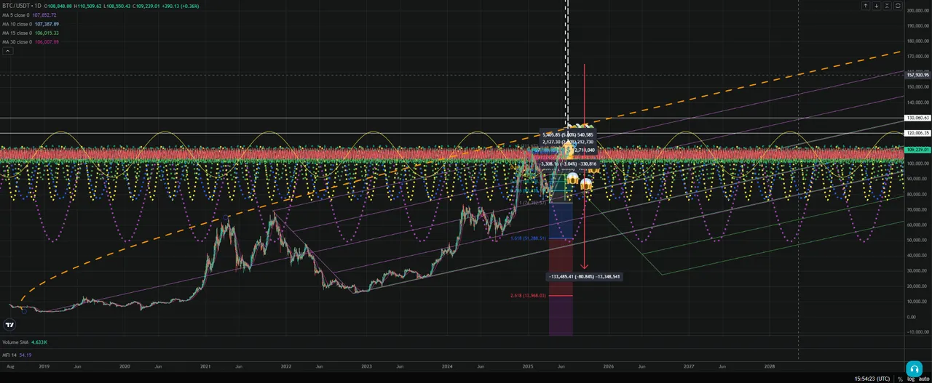This screenshot has width=932, height=383.
Task: Toggle logarithmic scale mode
Action: point(911,379)
